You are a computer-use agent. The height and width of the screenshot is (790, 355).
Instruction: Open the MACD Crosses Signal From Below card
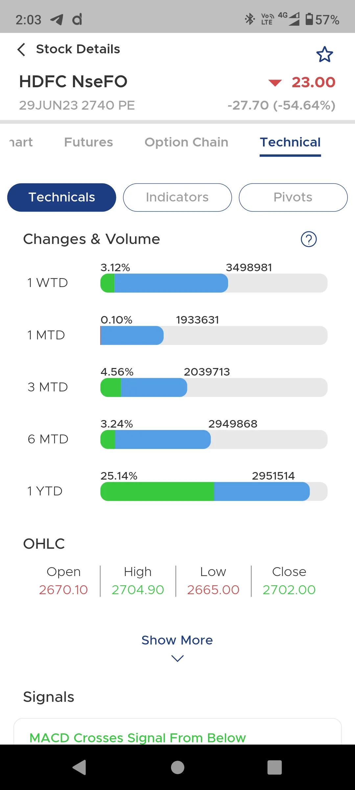point(177,731)
